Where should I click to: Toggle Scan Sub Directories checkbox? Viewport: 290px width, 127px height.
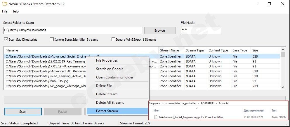(x=6, y=40)
